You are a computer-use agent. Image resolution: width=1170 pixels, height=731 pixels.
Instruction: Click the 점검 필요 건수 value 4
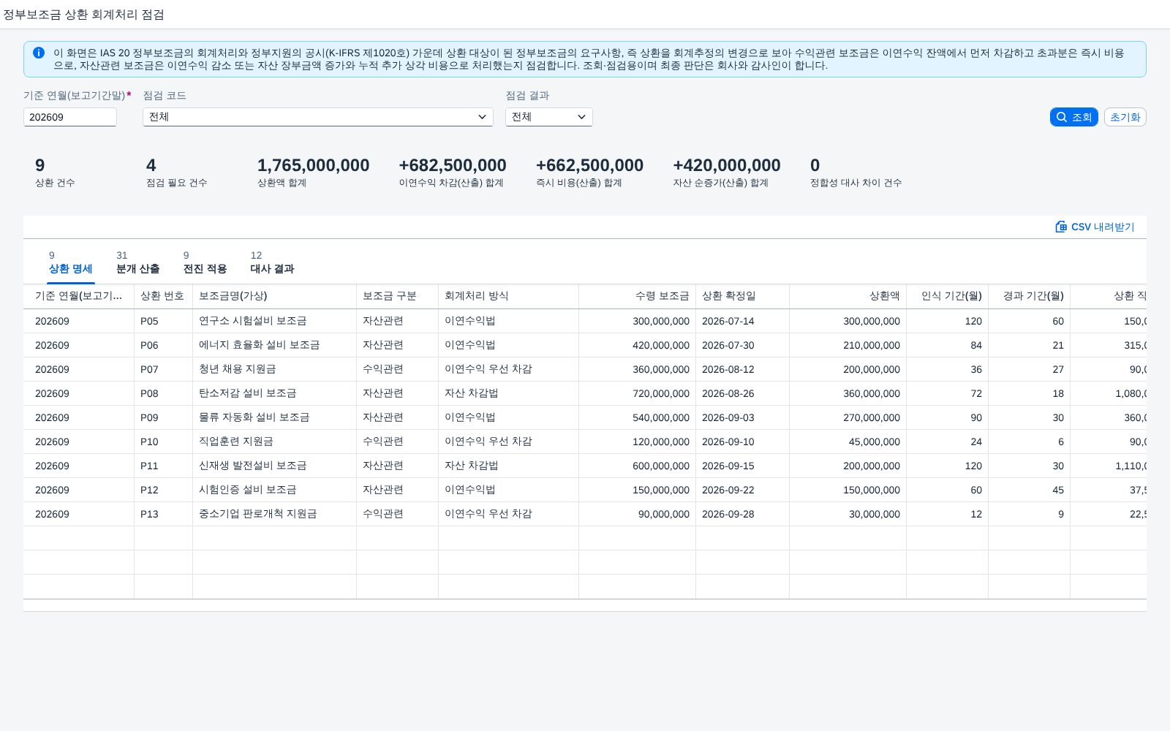click(151, 165)
